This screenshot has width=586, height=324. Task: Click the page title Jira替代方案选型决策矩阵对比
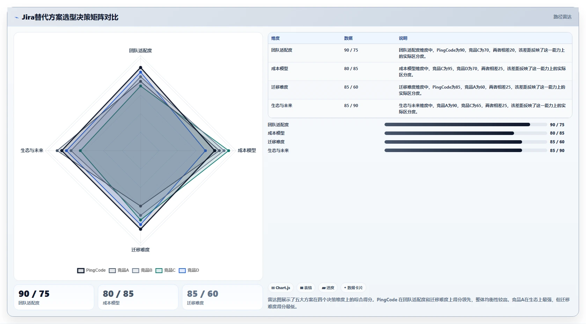click(70, 17)
